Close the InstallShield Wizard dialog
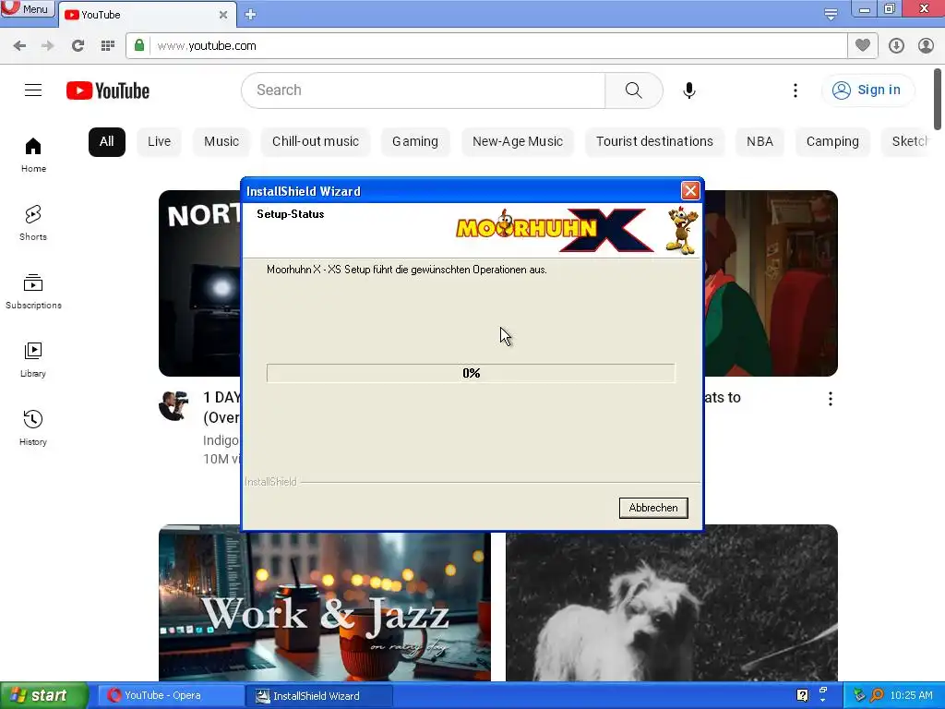Viewport: 945px width, 709px height. [x=690, y=190]
